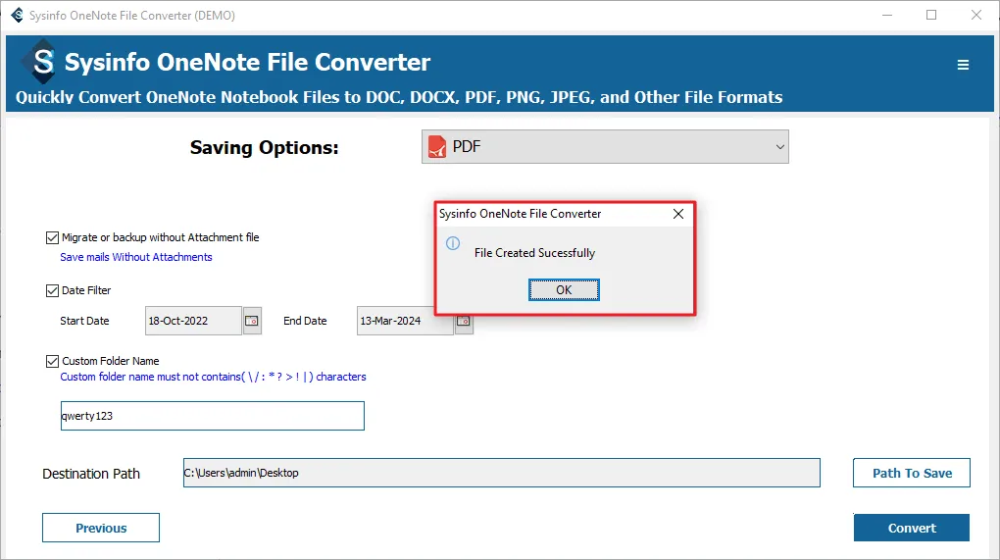This screenshot has height=560, width=1000.
Task: Close the File Created Successfully dialog
Action: pyautogui.click(x=678, y=214)
